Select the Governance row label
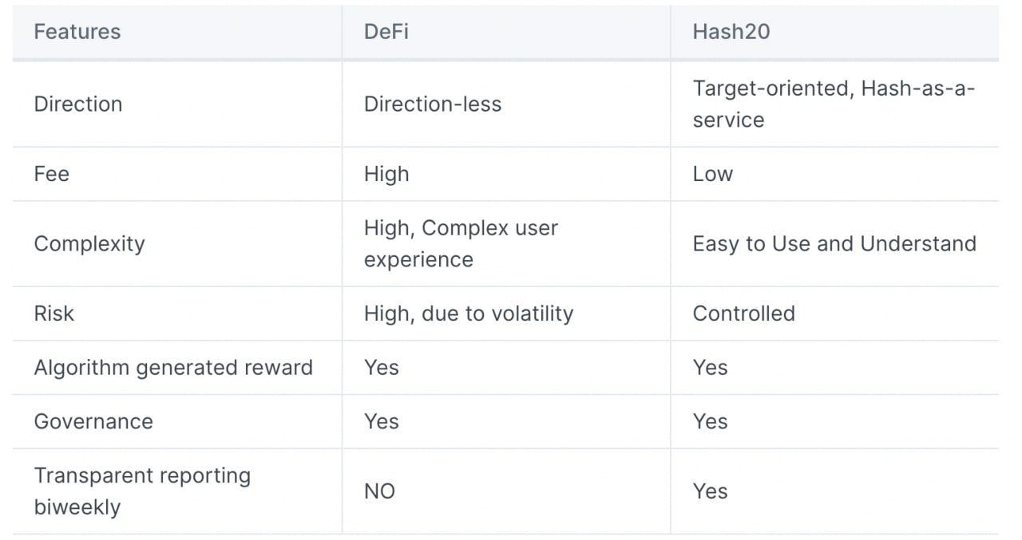Image resolution: width=1022 pixels, height=540 pixels. pos(93,421)
